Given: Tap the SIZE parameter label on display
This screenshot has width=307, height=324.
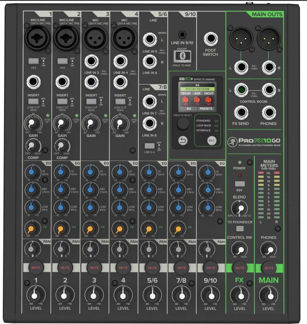Looking at the screenshot, I should 197,93.
